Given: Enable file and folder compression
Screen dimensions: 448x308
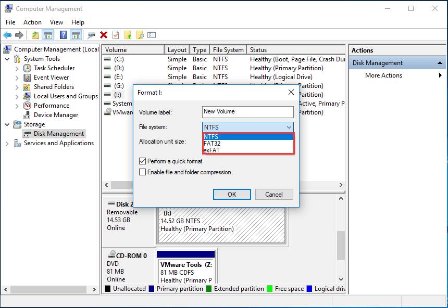Looking at the screenshot, I should (143, 172).
